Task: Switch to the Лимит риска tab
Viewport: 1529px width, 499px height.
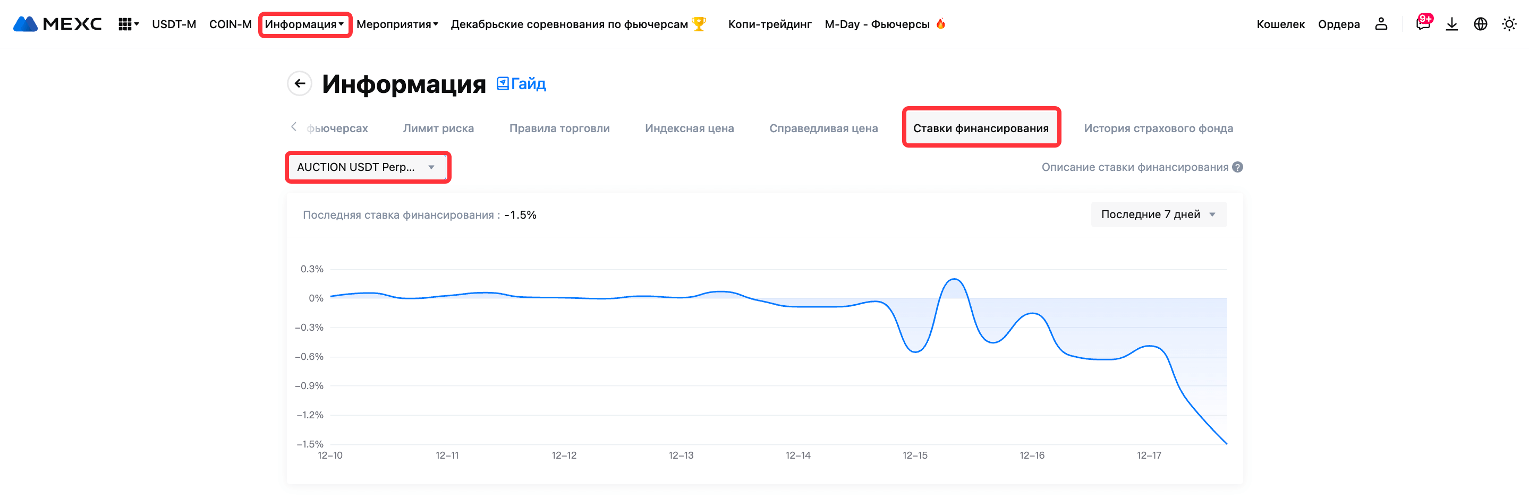Action: 438,128
